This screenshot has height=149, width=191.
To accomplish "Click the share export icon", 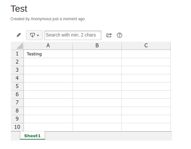I will click(109, 35).
